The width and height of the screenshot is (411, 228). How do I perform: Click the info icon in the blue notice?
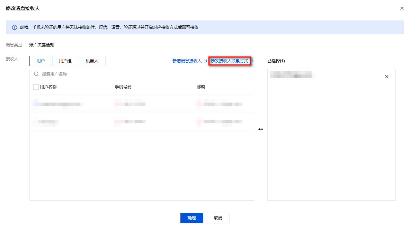click(x=15, y=27)
